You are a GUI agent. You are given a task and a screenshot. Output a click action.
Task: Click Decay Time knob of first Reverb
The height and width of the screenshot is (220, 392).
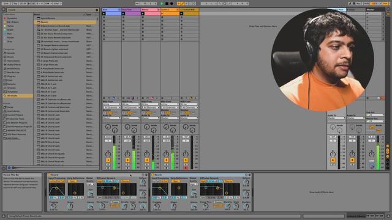pyautogui.click(x=102, y=206)
